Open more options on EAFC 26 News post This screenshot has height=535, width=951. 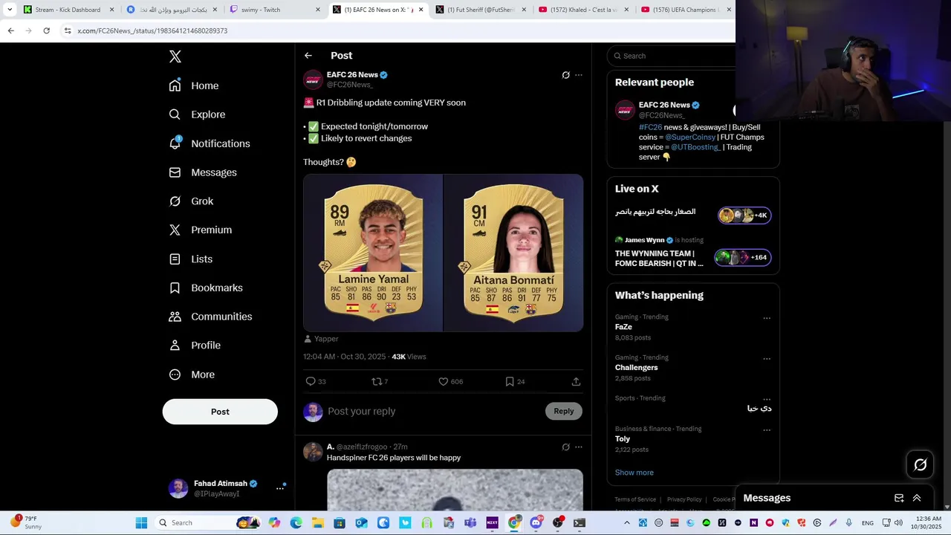click(x=579, y=75)
